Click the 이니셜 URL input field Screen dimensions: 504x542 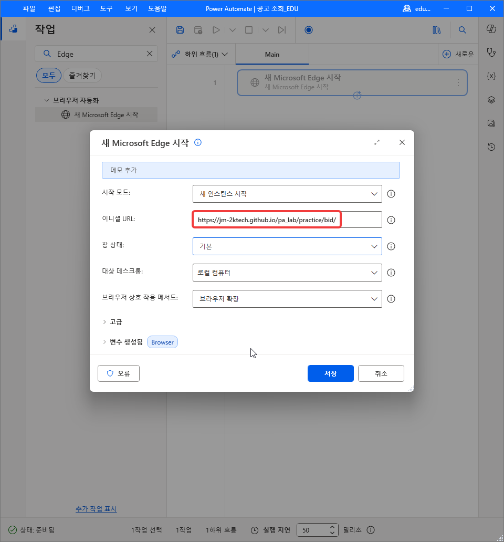pyautogui.click(x=287, y=220)
